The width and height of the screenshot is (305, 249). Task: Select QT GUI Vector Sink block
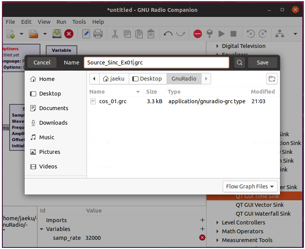tap(260, 205)
